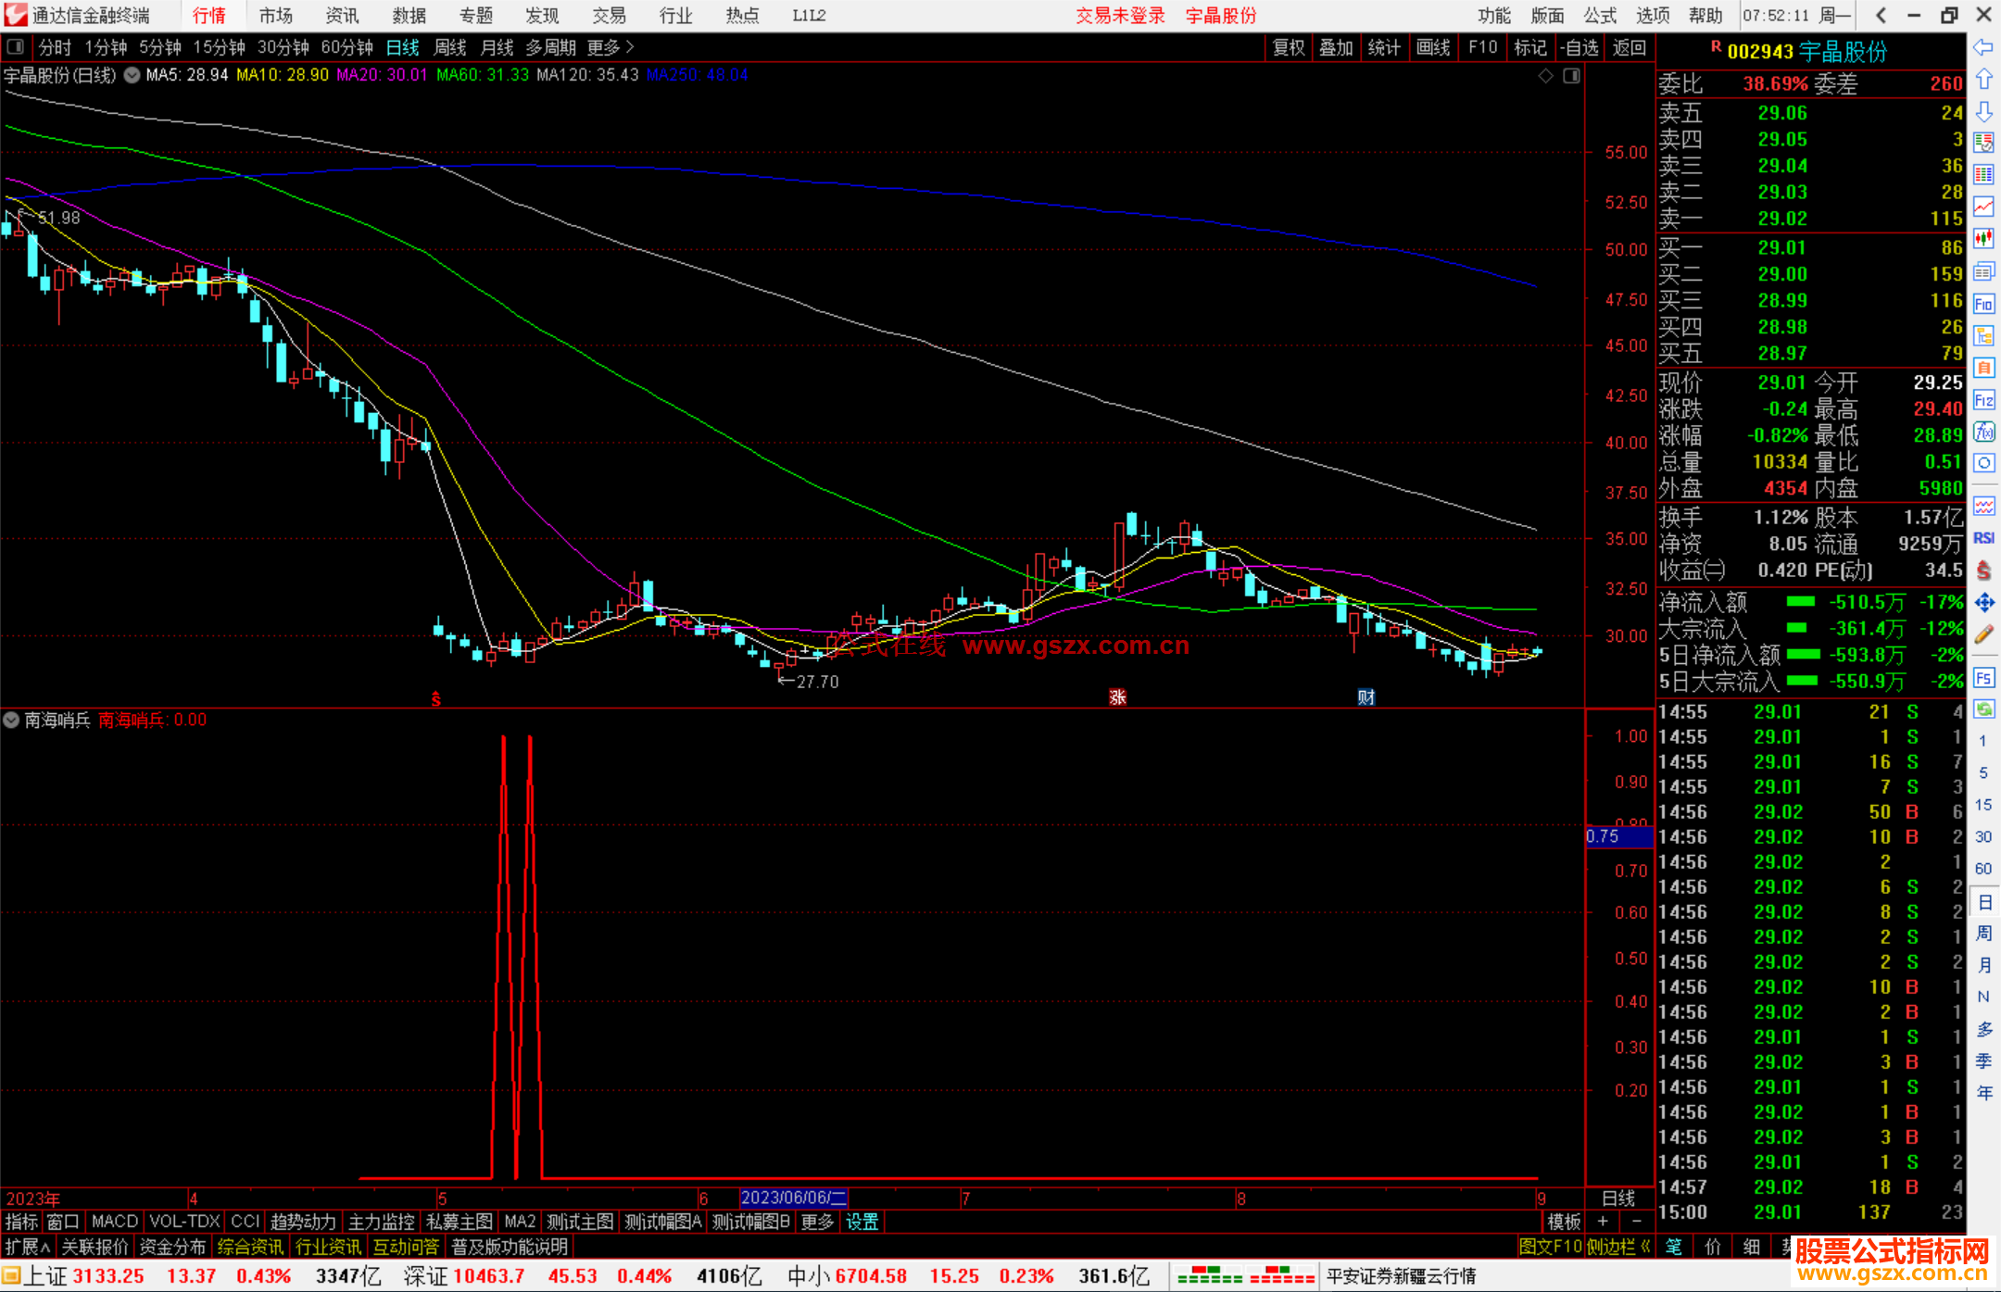
Task: Toggle the 南海哨兵 indicator circle checkbox
Action: pyautogui.click(x=11, y=720)
